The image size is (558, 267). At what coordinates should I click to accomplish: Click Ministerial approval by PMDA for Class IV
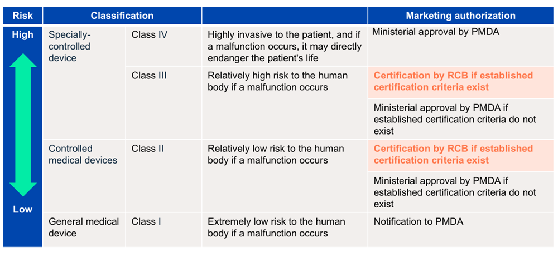click(436, 32)
